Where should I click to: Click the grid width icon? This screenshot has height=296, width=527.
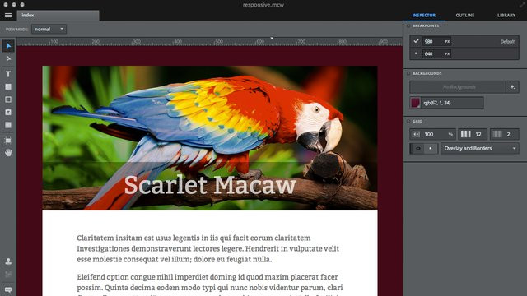point(416,134)
